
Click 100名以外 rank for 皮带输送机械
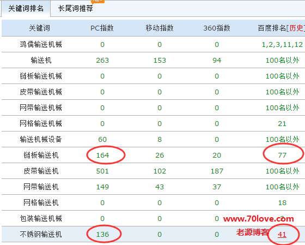282,92
